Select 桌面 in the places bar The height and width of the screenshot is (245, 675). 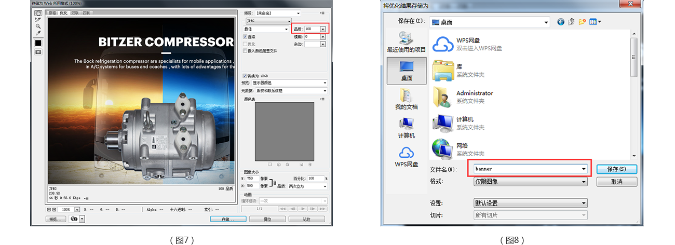coord(407,71)
